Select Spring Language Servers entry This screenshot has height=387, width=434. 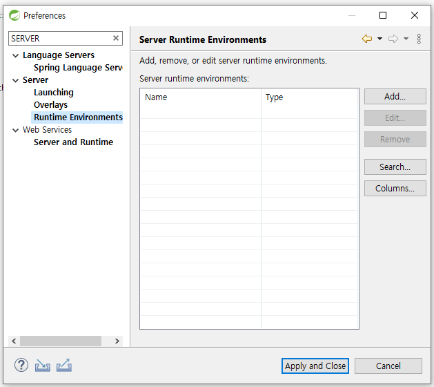[78, 68]
